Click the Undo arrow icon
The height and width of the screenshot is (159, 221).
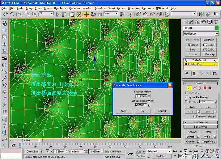point(5,14)
